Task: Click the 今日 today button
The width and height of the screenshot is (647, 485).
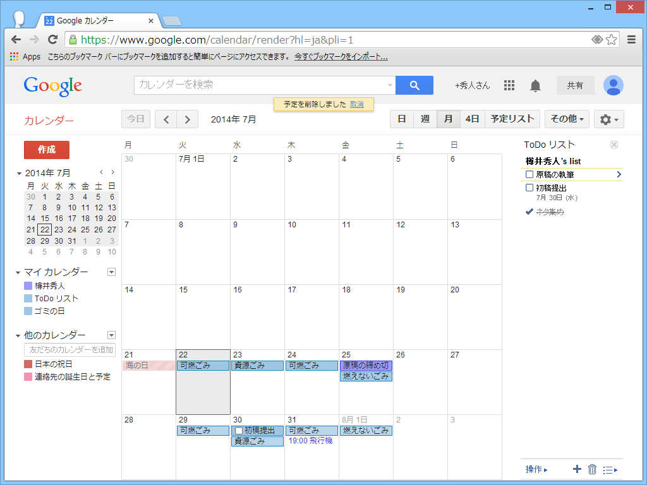Action: tap(136, 119)
